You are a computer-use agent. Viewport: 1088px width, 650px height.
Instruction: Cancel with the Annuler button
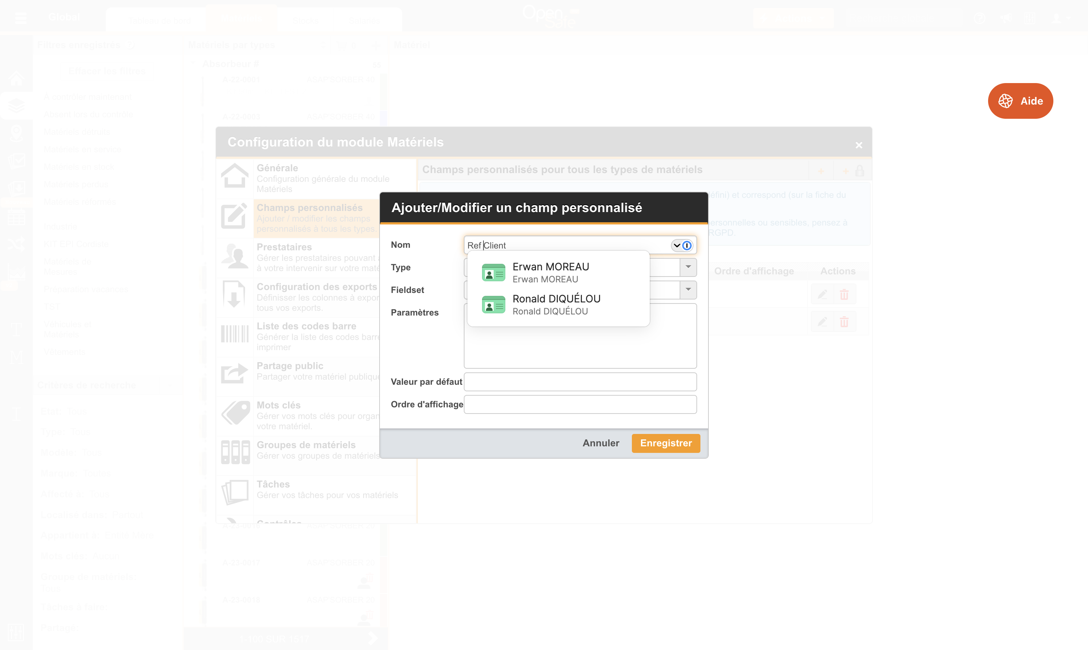(601, 443)
